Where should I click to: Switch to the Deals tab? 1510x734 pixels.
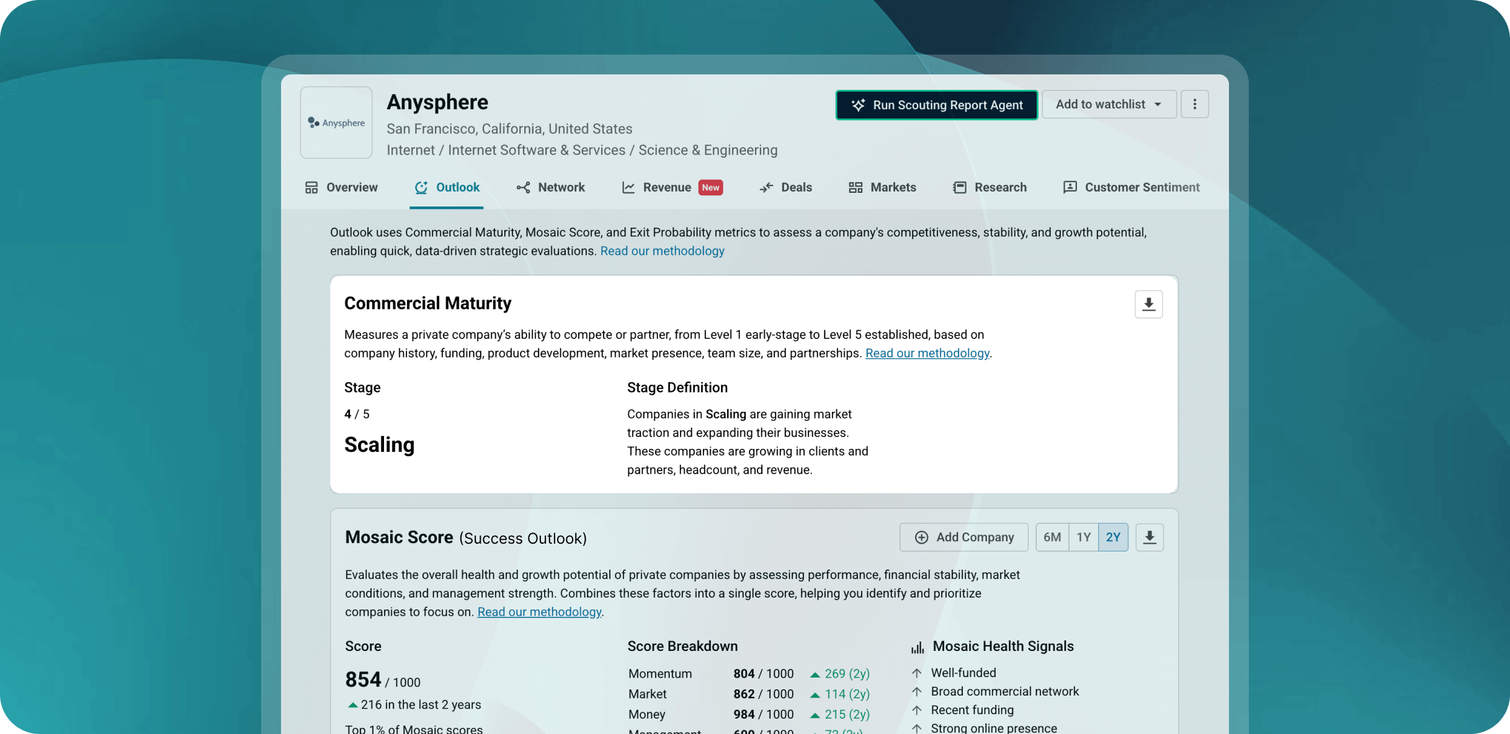796,188
